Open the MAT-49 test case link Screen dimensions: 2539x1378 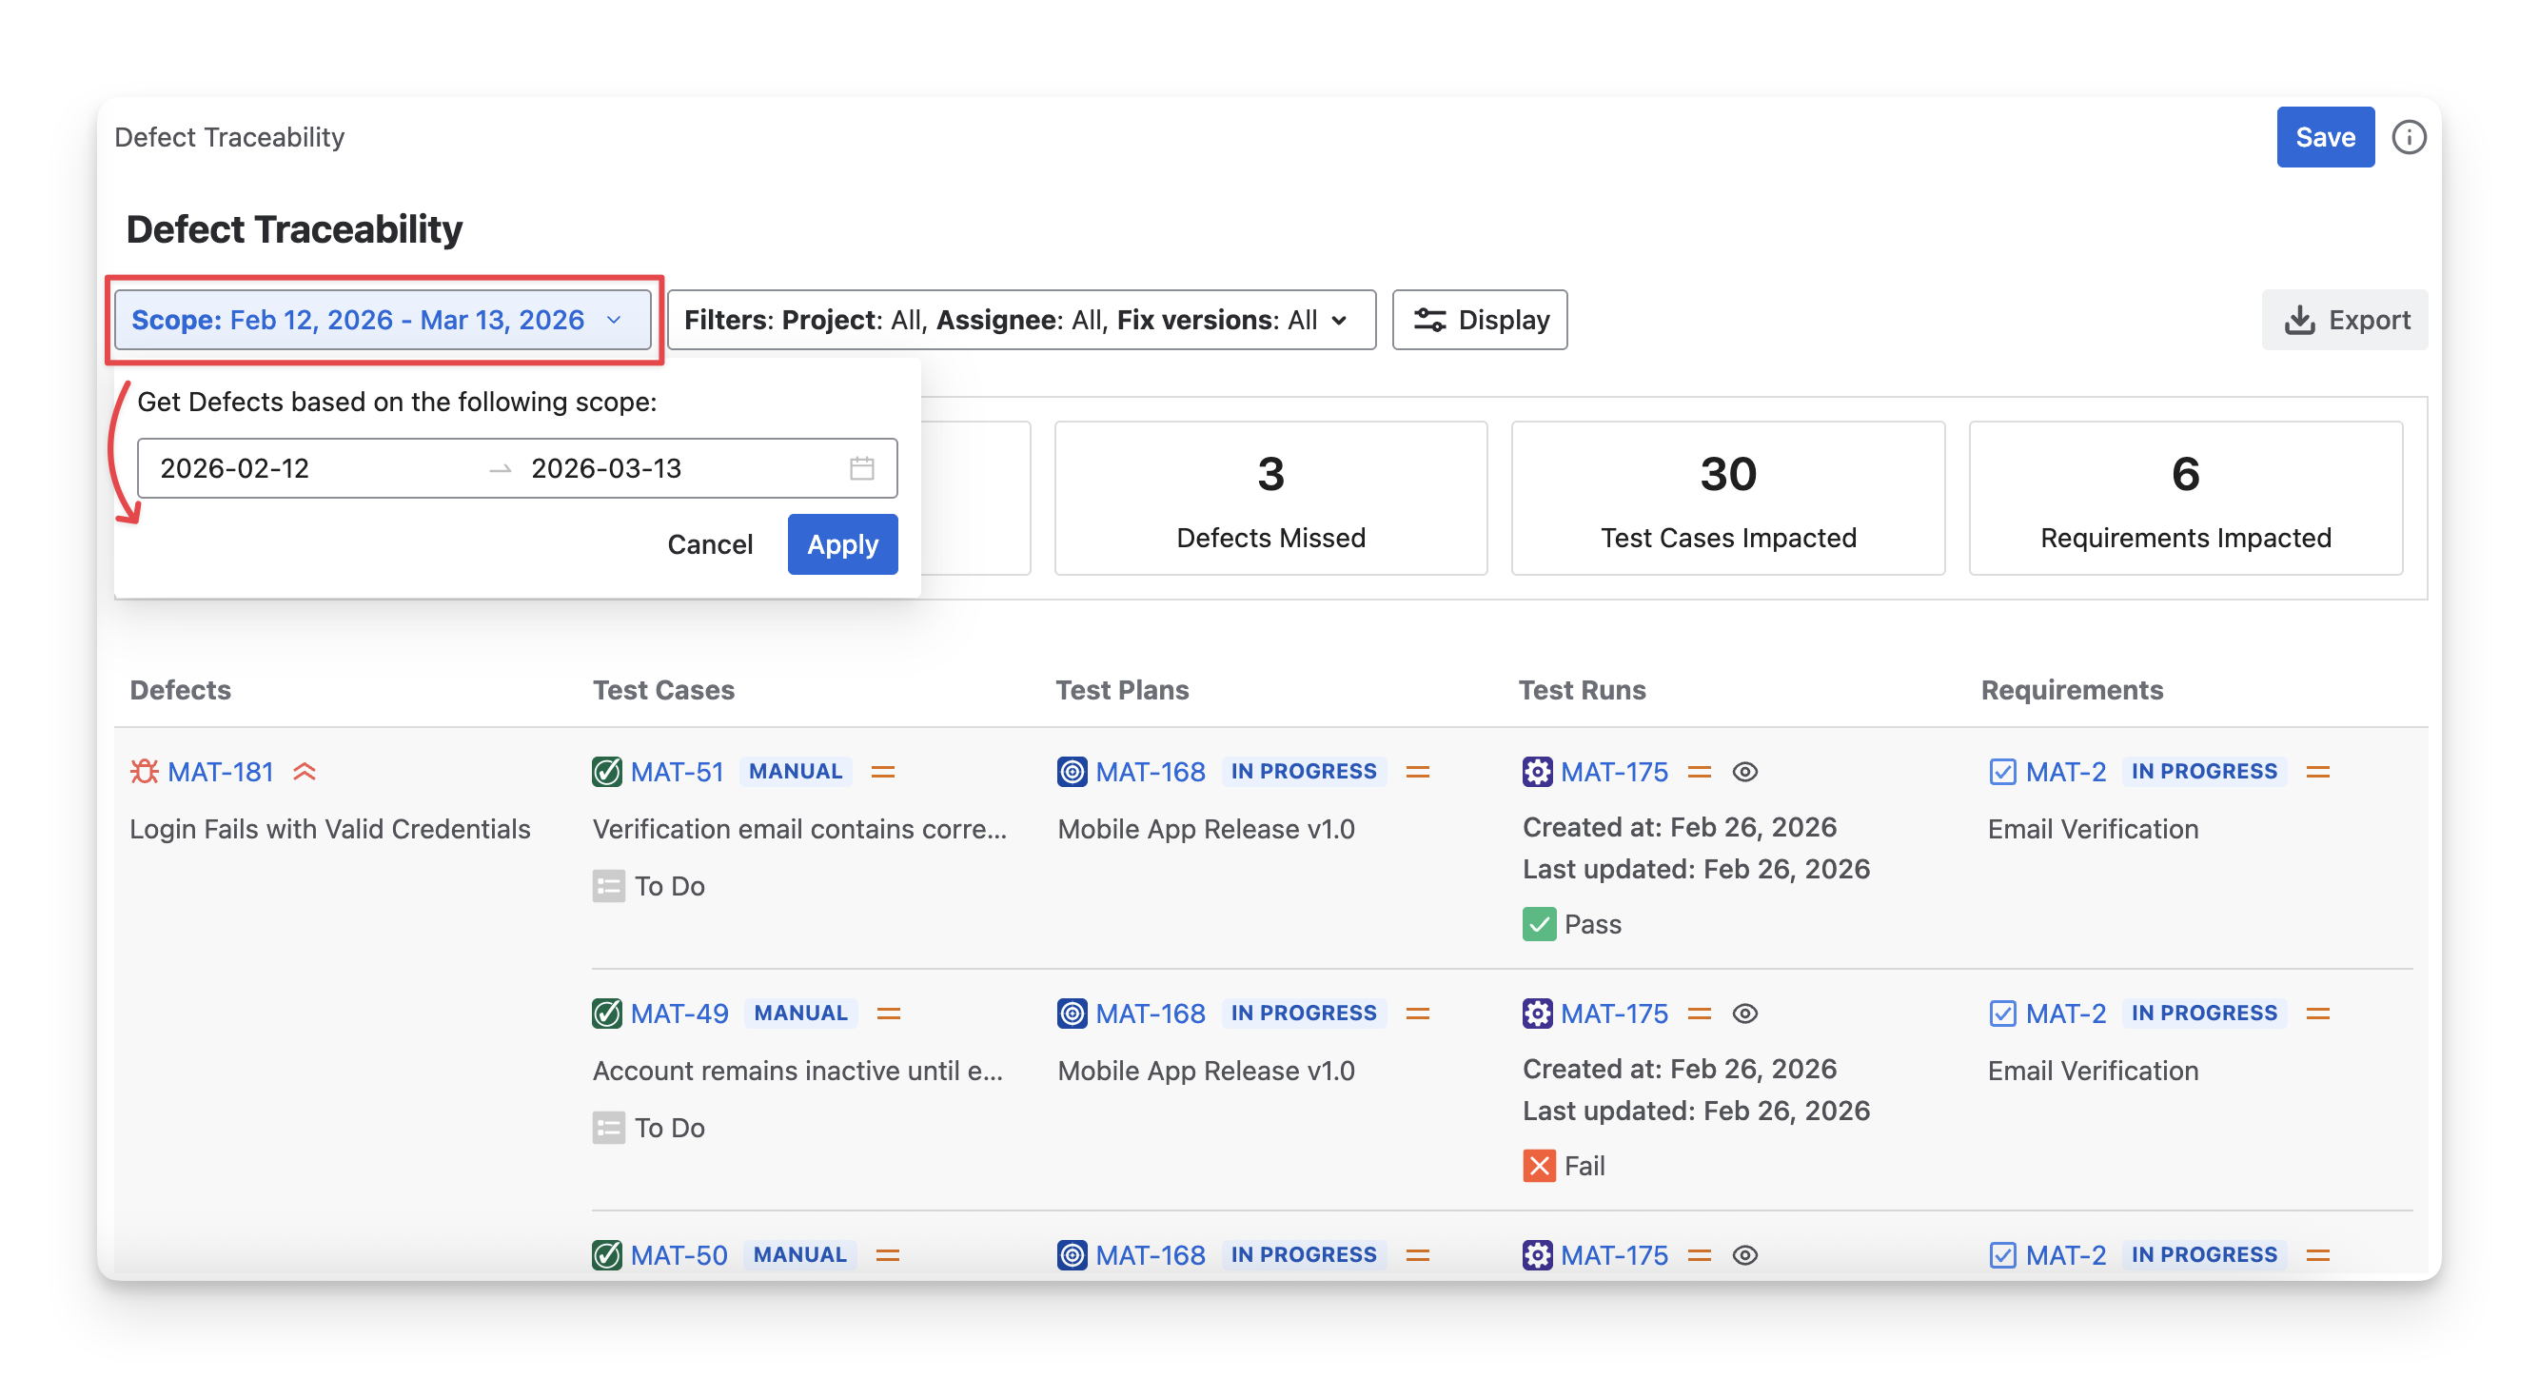[x=679, y=1014]
